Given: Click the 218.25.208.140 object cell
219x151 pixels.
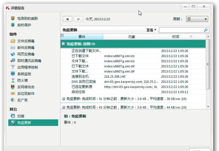Looking at the screenshot, I should click(x=115, y=77).
